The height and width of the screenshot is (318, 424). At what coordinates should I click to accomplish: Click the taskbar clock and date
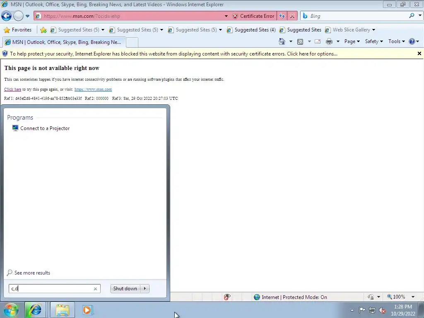tap(403, 310)
